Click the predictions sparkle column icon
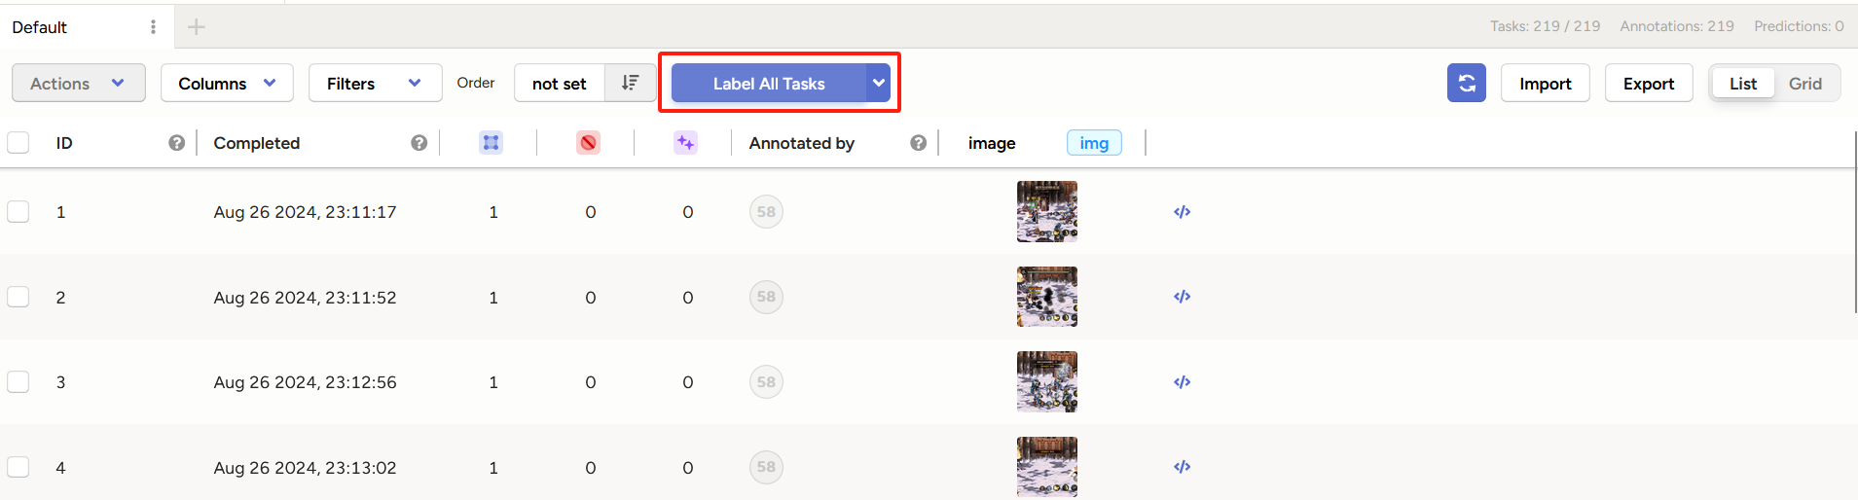The image size is (1858, 500). tap(685, 143)
